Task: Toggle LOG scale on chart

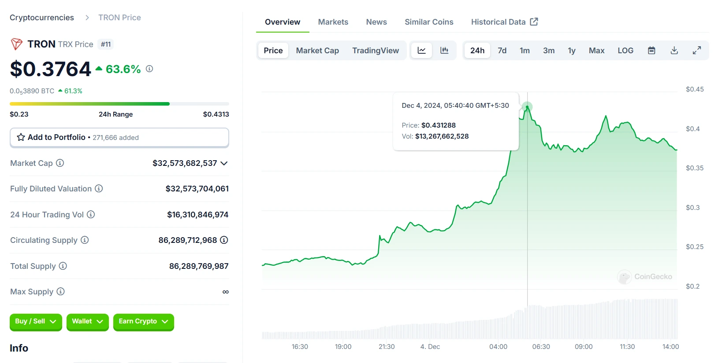Action: click(x=625, y=51)
